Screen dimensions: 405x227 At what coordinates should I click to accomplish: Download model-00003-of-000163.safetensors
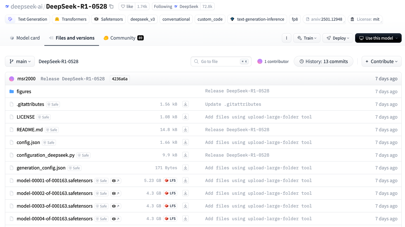186,206
